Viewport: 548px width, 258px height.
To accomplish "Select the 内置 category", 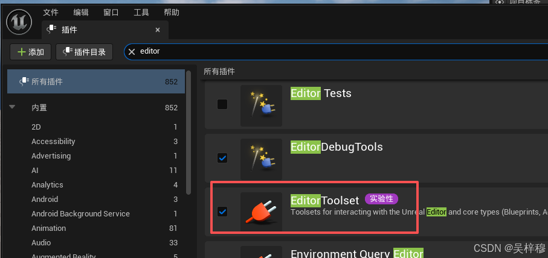I will tap(96, 108).
